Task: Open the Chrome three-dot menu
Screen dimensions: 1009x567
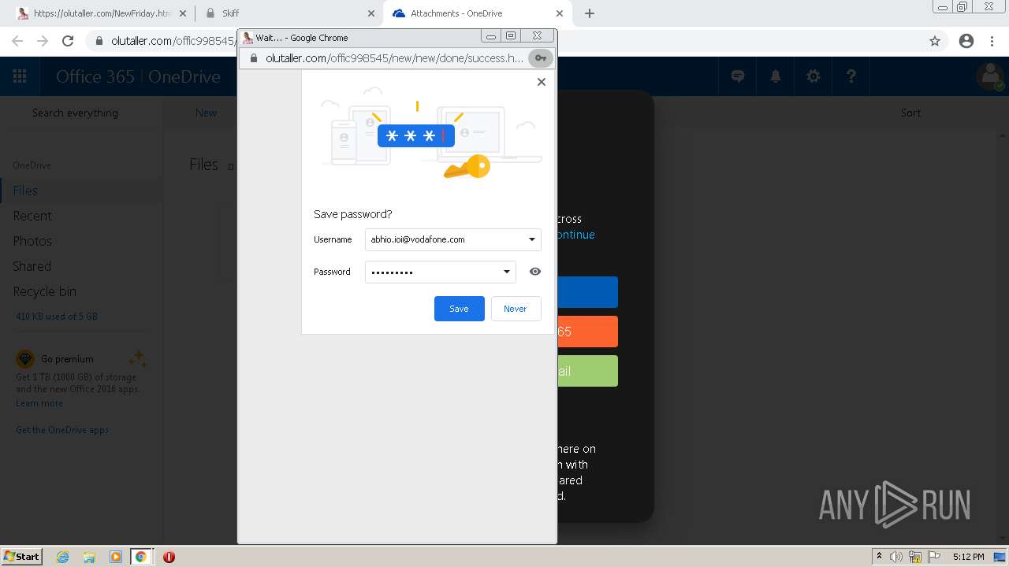Action: tap(992, 41)
